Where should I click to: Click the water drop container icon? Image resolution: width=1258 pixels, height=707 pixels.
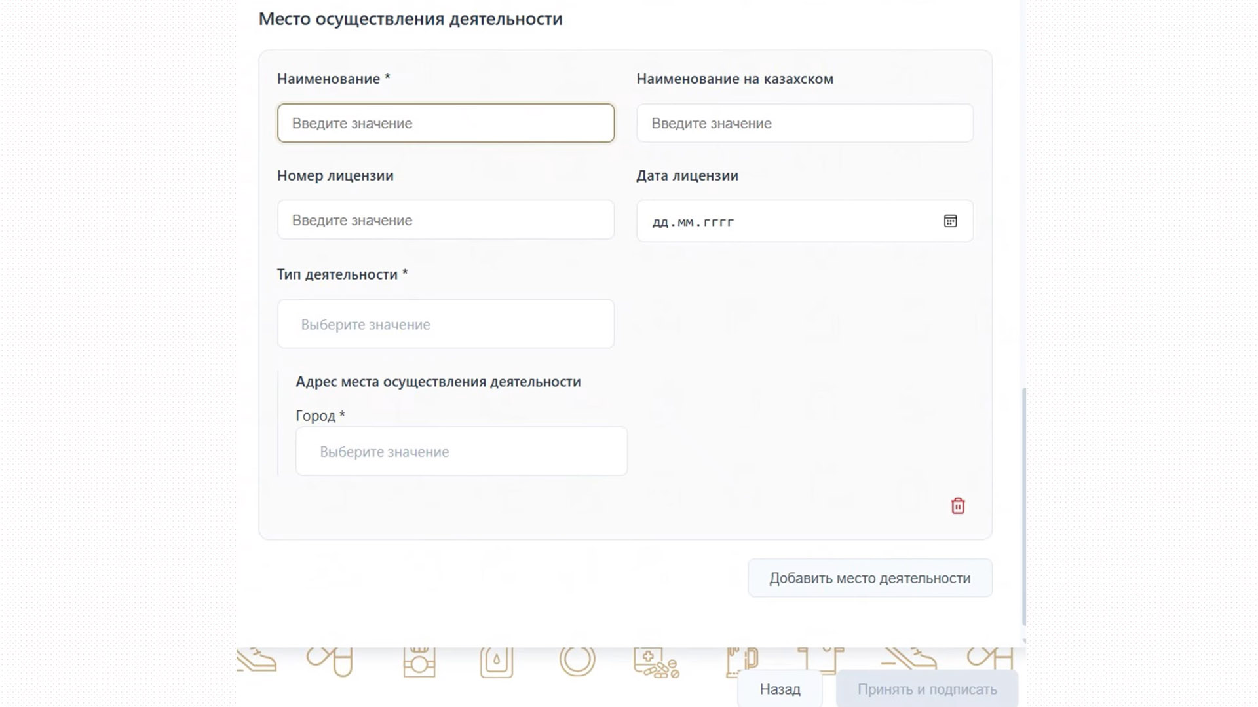(496, 662)
